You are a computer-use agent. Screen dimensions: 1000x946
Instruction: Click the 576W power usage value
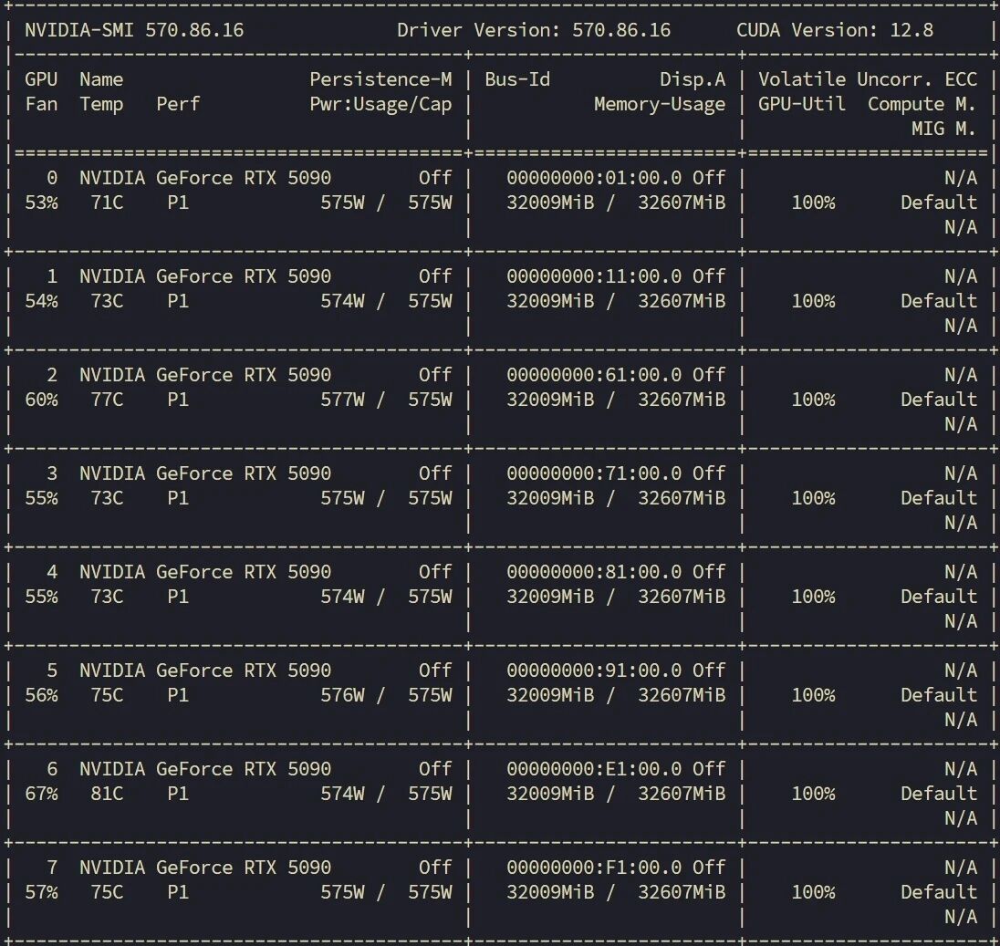tap(342, 695)
